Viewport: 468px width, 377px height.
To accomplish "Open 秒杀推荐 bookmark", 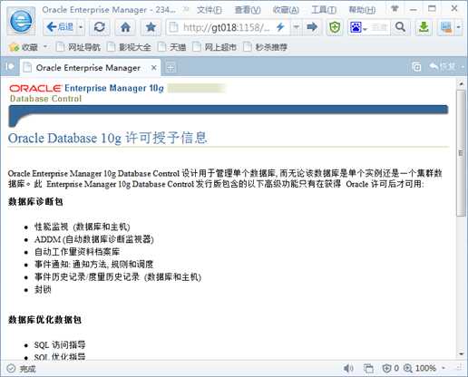I will pyautogui.click(x=266, y=47).
